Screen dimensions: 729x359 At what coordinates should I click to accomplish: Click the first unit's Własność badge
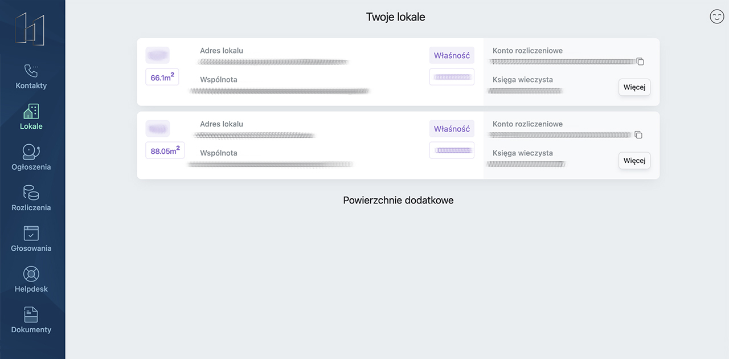(452, 55)
